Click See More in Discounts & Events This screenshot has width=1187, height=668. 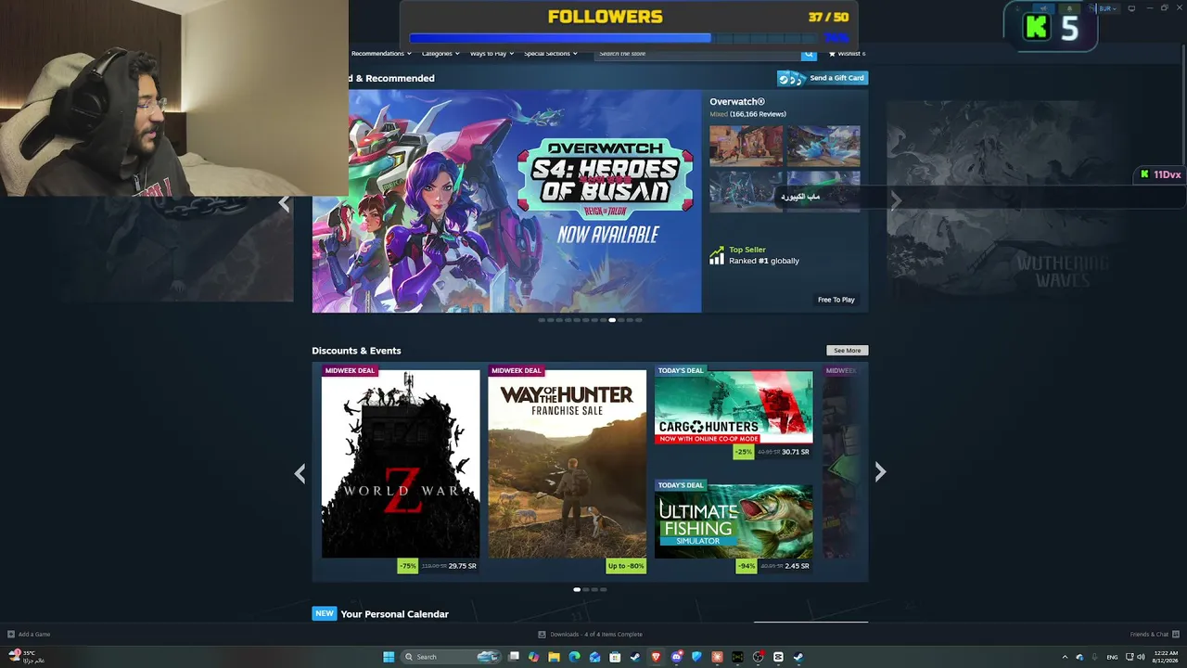point(847,351)
